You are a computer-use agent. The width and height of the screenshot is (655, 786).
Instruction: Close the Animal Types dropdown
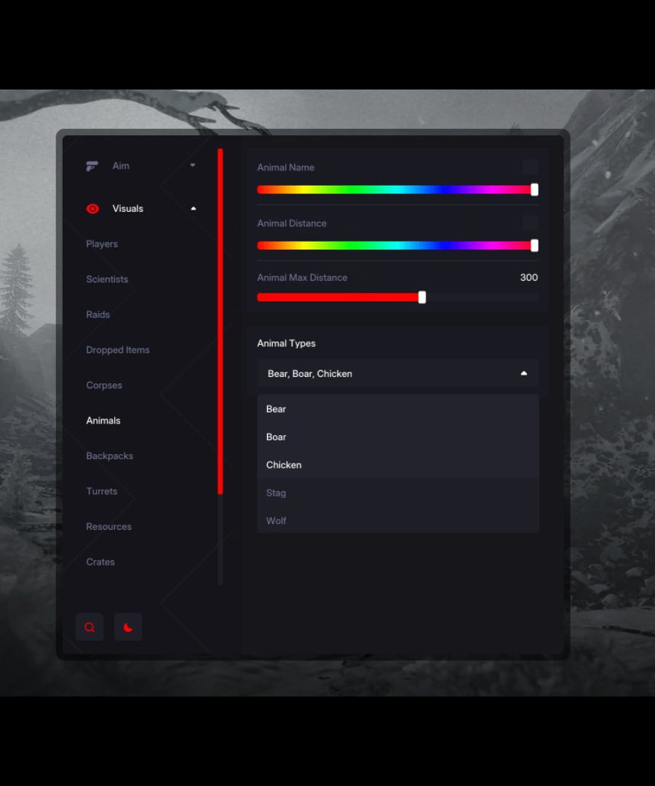coord(523,373)
